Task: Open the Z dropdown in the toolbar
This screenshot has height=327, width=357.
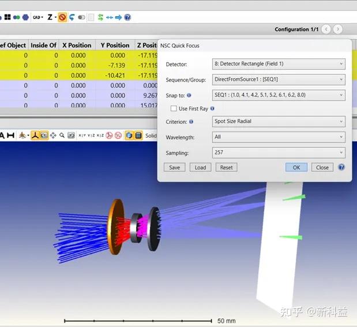Action: (x=52, y=17)
